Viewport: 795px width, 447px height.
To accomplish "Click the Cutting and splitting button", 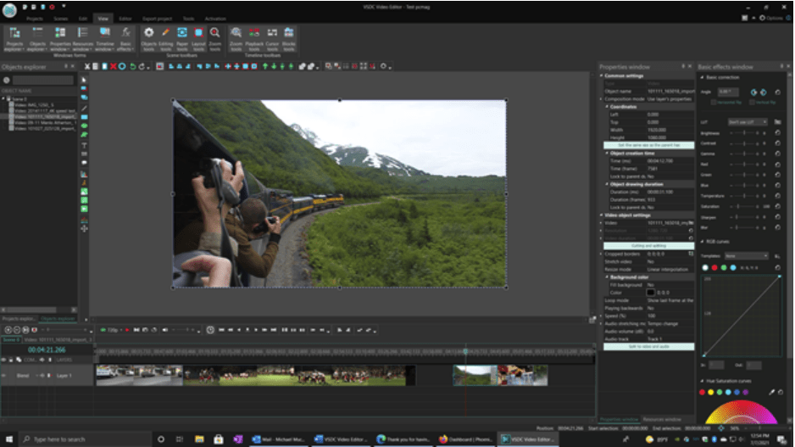I will click(x=648, y=245).
